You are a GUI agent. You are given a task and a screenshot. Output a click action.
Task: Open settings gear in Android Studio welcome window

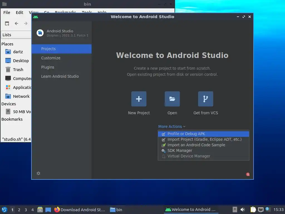tap(38, 173)
